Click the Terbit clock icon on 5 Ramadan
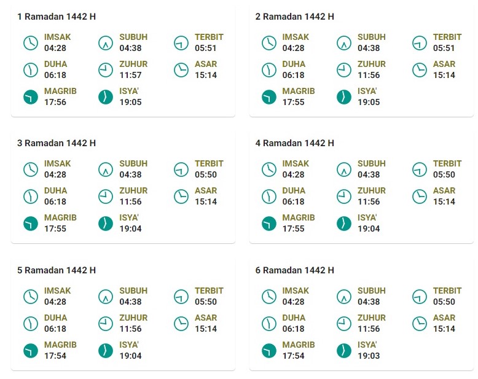 click(181, 297)
